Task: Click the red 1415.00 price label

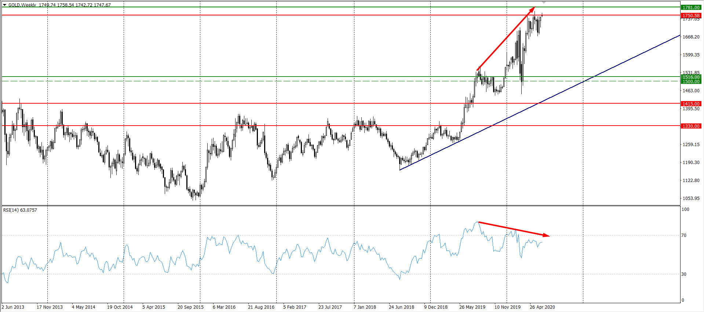Action: tap(691, 104)
